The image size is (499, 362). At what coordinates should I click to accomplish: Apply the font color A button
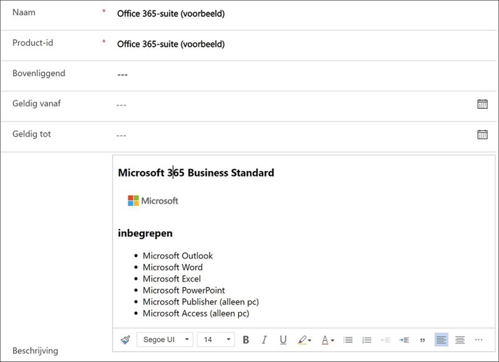click(x=325, y=340)
